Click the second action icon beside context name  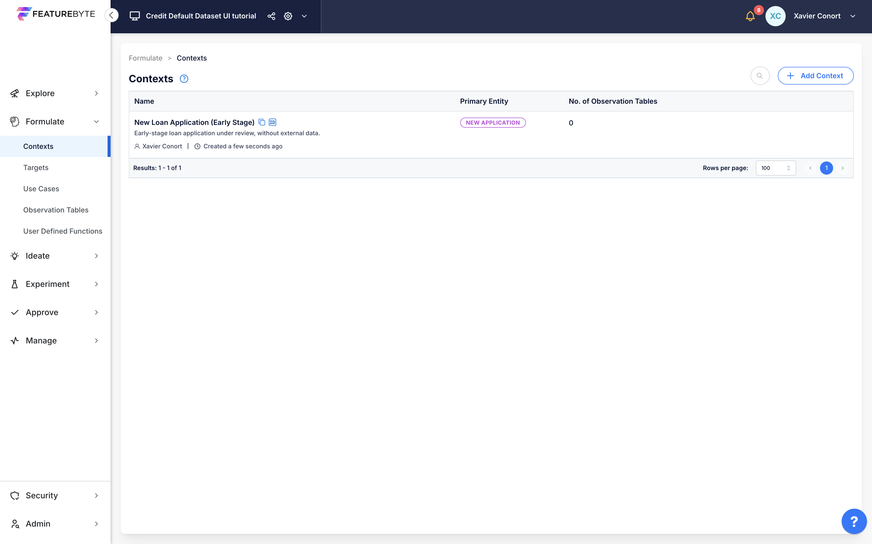(272, 122)
